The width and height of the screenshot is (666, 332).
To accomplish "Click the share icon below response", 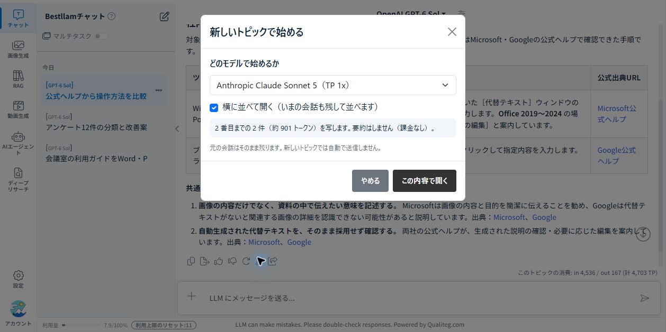I will click(x=273, y=261).
